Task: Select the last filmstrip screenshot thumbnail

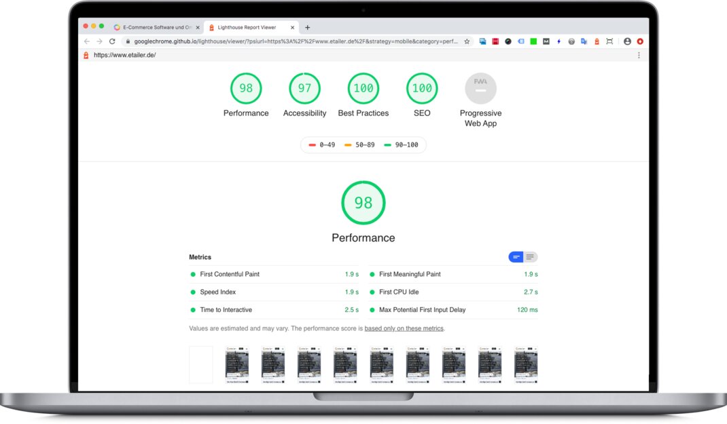Action: [x=526, y=364]
